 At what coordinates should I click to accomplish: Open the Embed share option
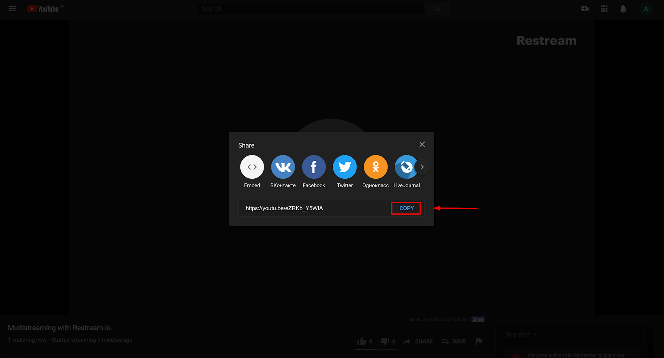(252, 167)
